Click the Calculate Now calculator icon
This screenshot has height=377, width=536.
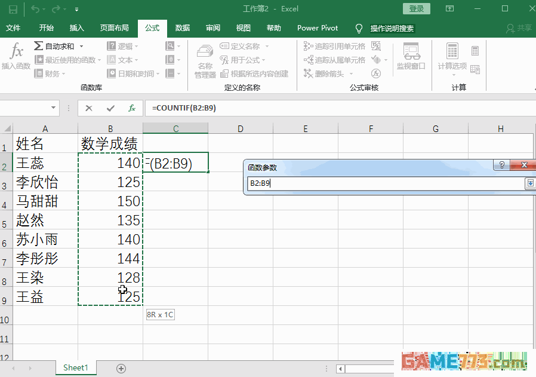click(475, 51)
